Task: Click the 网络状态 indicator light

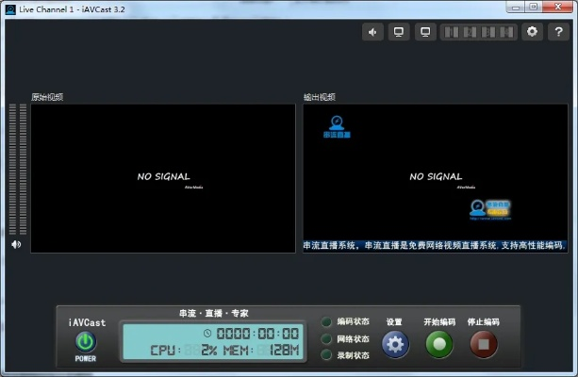Action: click(326, 339)
